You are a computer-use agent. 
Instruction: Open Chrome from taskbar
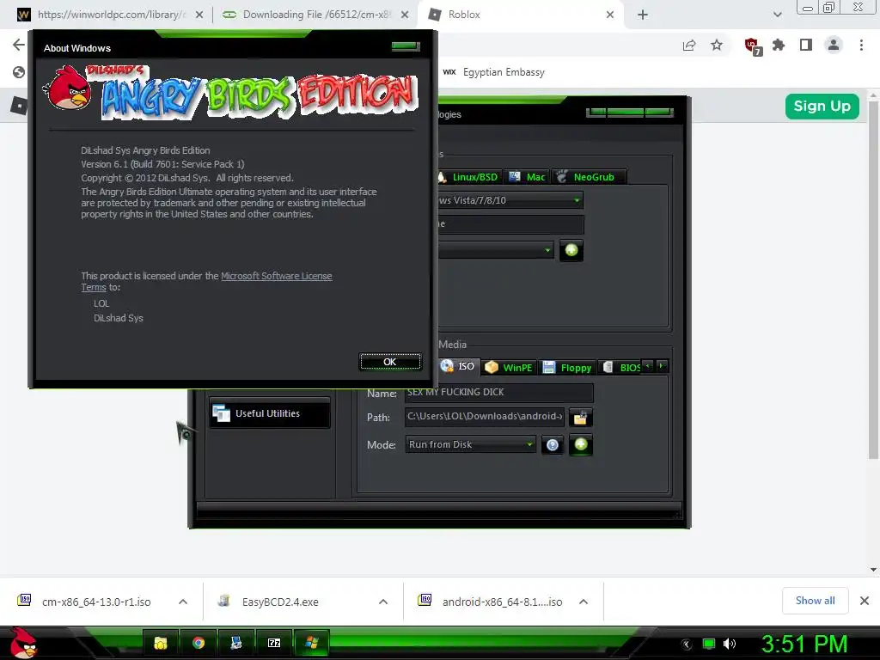click(x=199, y=643)
